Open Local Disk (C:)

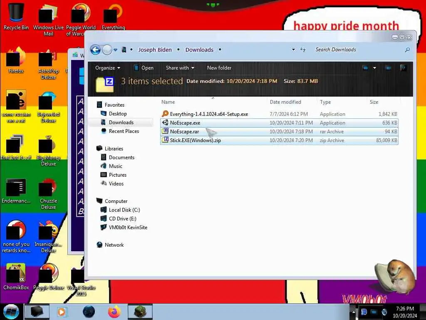[124, 210]
